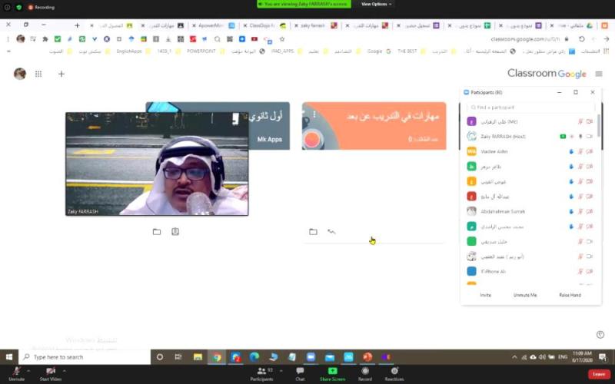Click the video-off icon on Wadee Aidni row
The width and height of the screenshot is (615, 384).
[x=590, y=151]
